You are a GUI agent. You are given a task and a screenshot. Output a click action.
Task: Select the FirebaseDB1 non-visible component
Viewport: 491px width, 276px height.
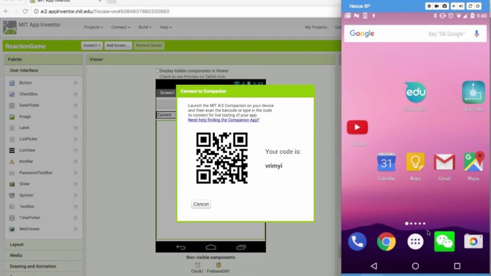(218, 268)
